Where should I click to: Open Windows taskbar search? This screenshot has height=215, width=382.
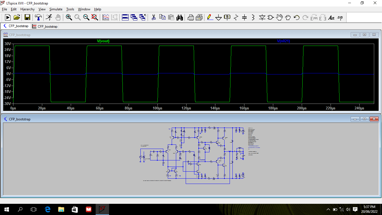(20, 209)
